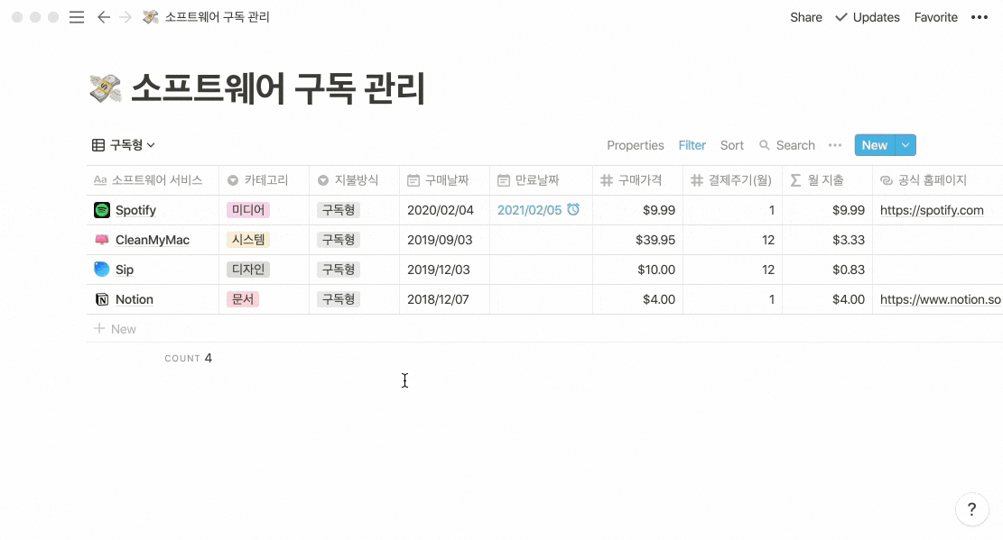The width and height of the screenshot is (1003, 540).
Task: Select the $39.95 price cell
Action: (637, 240)
